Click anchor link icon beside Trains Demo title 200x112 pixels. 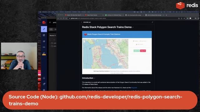coord(133,27)
